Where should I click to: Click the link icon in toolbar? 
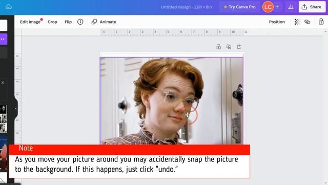pos(307,22)
